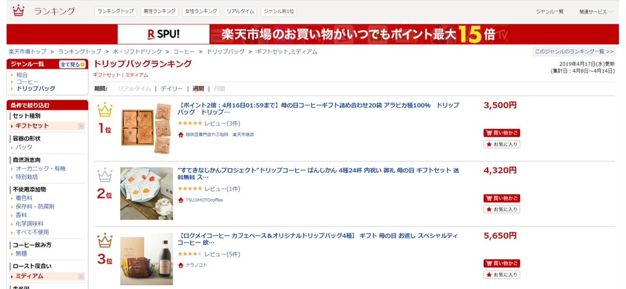The height and width of the screenshot is (289, 626).
Task: Add the 3,500円 item to 買い物かご
Action: (502, 133)
